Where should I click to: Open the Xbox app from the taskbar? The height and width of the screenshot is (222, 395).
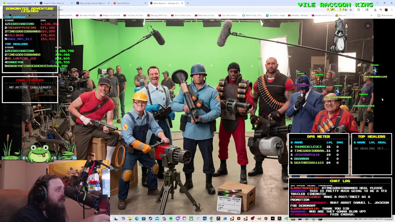point(191,219)
